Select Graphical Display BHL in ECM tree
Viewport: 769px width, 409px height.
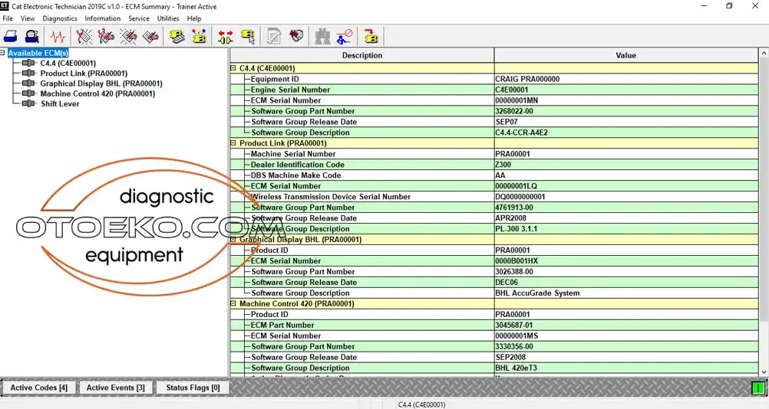(101, 83)
